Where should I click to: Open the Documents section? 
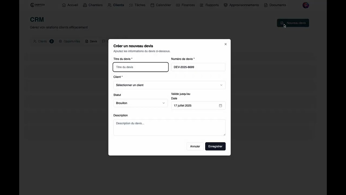point(275,5)
